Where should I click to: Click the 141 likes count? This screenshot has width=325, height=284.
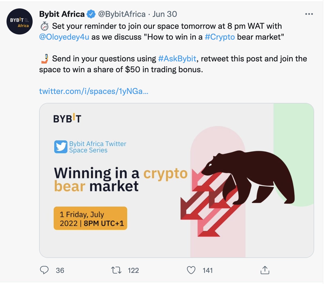tap(208, 270)
